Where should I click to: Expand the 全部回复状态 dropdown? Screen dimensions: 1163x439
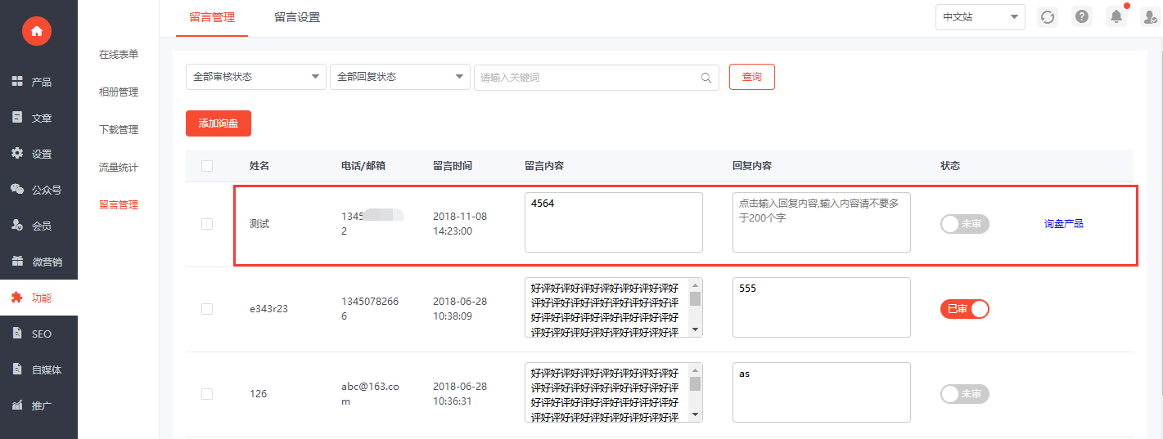(x=399, y=77)
